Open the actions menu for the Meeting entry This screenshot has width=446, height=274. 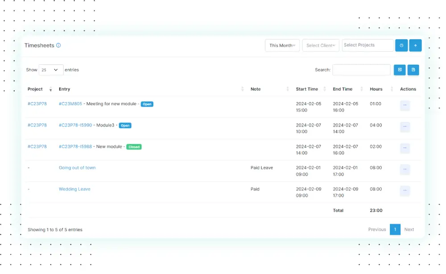pos(405,105)
